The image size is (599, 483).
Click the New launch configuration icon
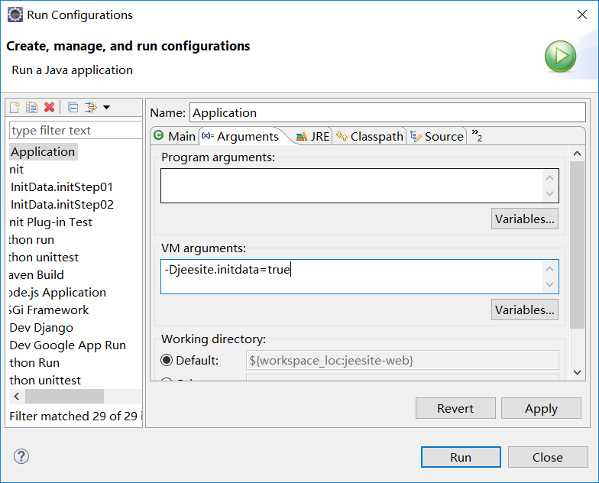point(15,108)
